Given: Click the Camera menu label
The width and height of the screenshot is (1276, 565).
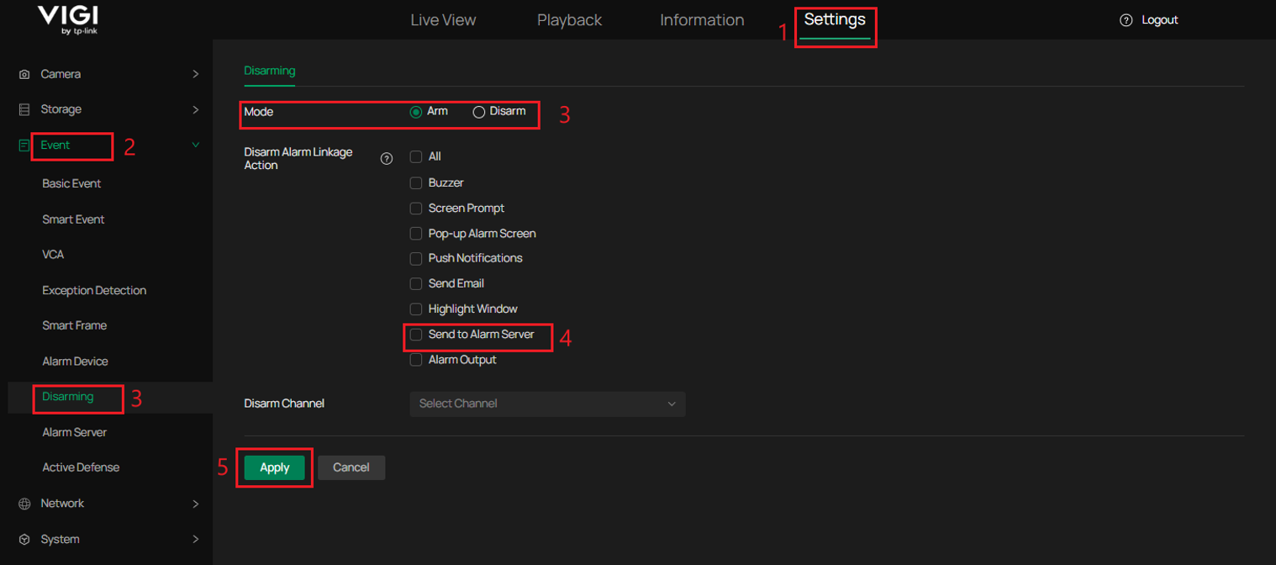Looking at the screenshot, I should click(x=61, y=74).
